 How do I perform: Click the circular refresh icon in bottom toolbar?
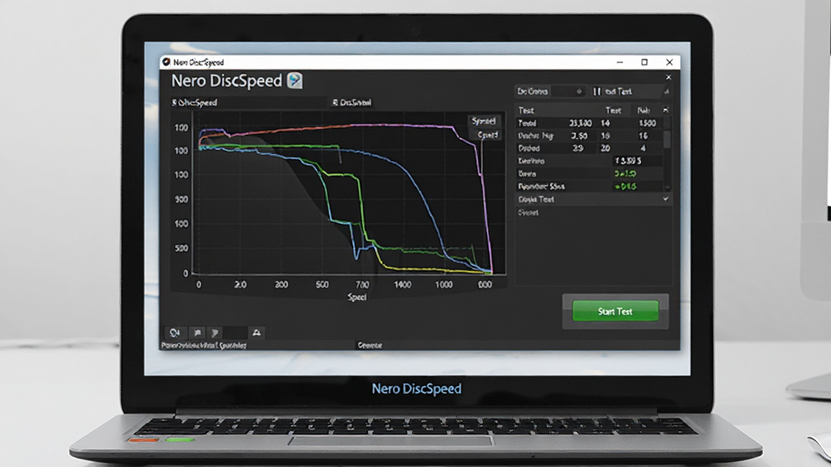(175, 332)
